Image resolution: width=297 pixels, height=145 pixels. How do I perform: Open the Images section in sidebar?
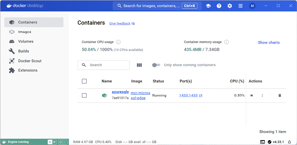[34, 32]
